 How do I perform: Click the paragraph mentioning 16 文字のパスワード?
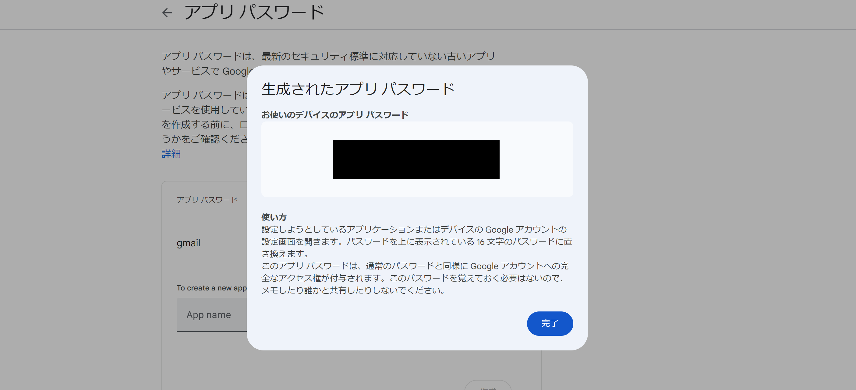click(417, 241)
